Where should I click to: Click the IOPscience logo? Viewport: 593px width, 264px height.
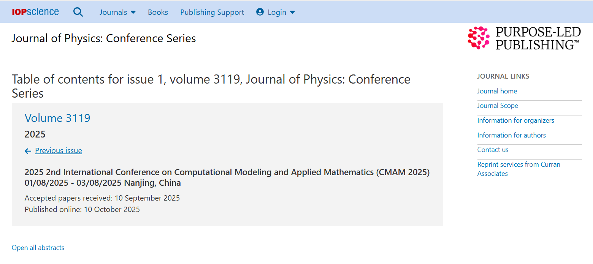click(35, 12)
